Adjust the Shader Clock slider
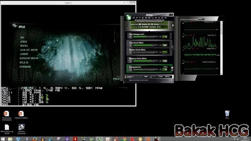Viewport: 251px width, 141px height. [146, 52]
